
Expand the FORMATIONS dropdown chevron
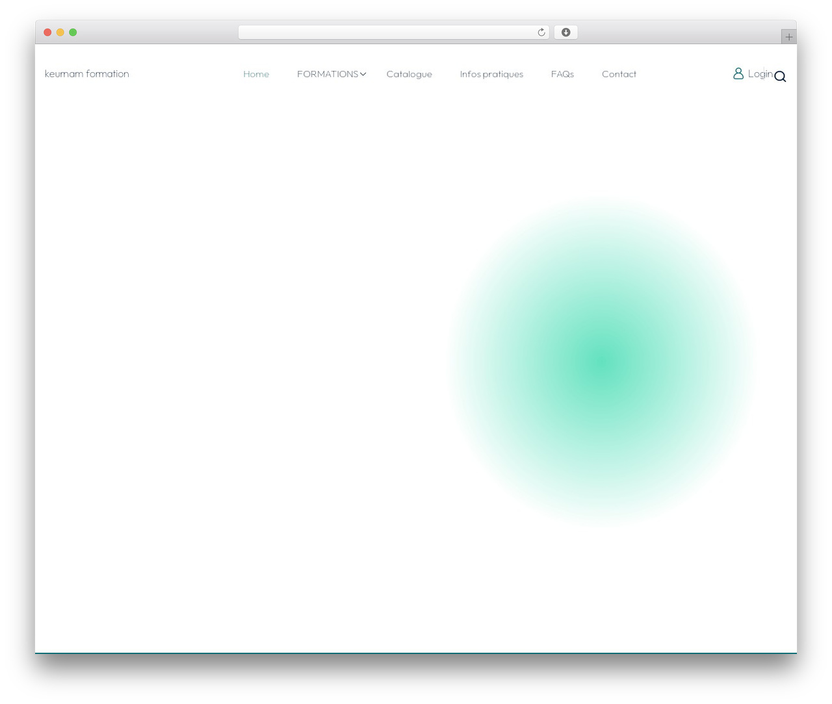click(363, 74)
